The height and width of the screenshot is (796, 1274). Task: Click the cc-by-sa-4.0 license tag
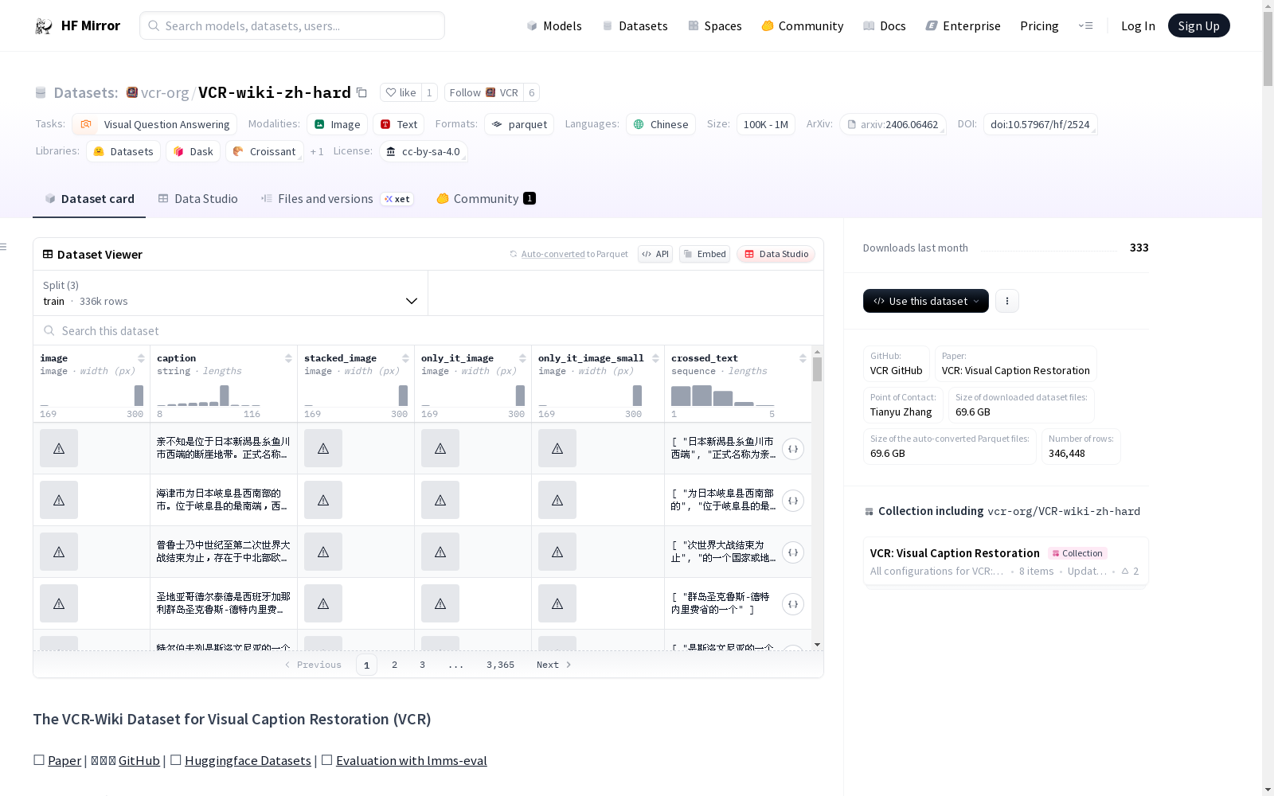[423, 151]
